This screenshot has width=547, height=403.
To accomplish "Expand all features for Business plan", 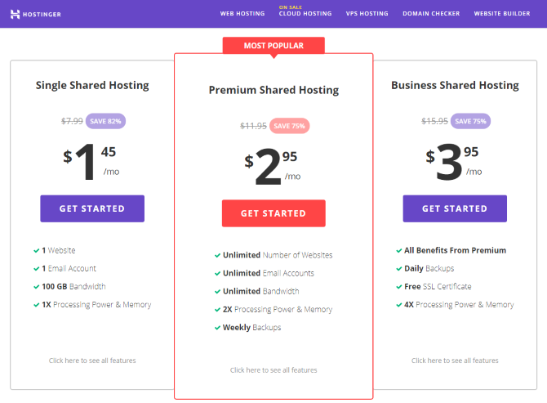I will [455, 360].
